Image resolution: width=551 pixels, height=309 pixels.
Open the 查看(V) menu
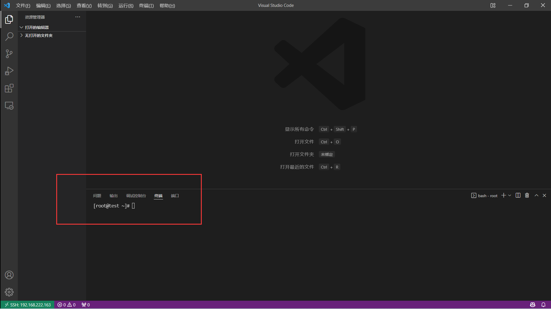(84, 5)
